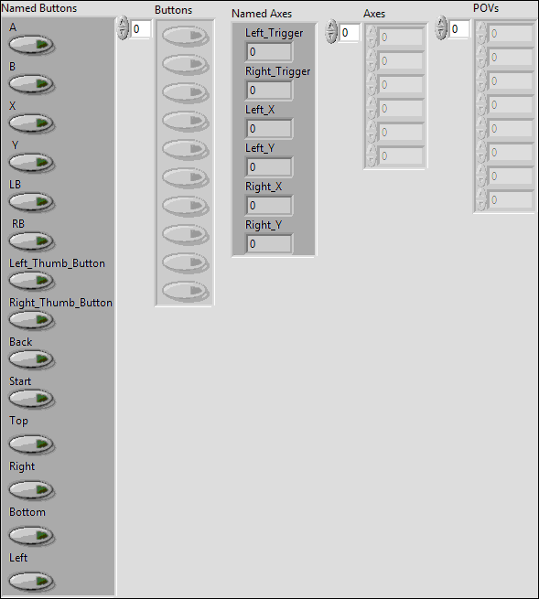The height and width of the screenshot is (599, 539).
Task: Toggle the Top button
Action: click(31, 444)
